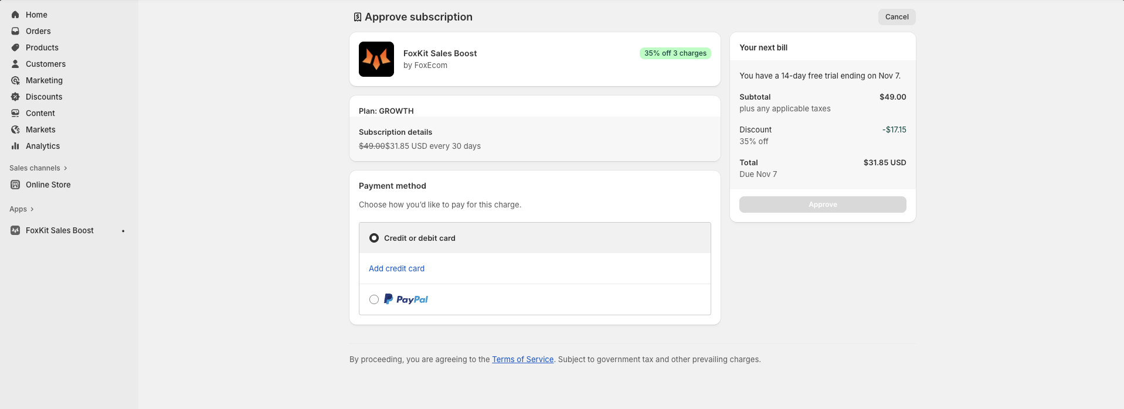Click the 'Your next bill' heading
Viewport: 1124px width, 409px height.
763,47
